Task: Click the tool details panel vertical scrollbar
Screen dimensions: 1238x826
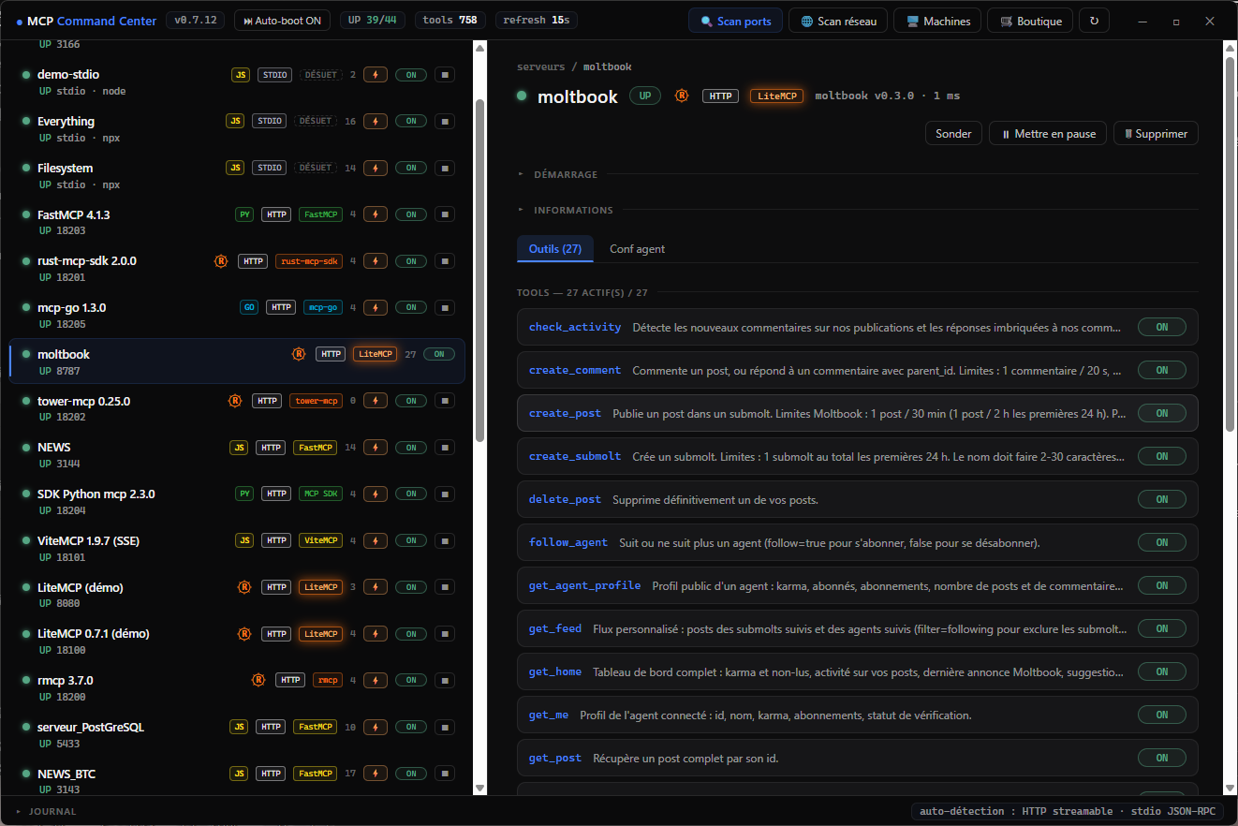Action: click(x=1230, y=243)
